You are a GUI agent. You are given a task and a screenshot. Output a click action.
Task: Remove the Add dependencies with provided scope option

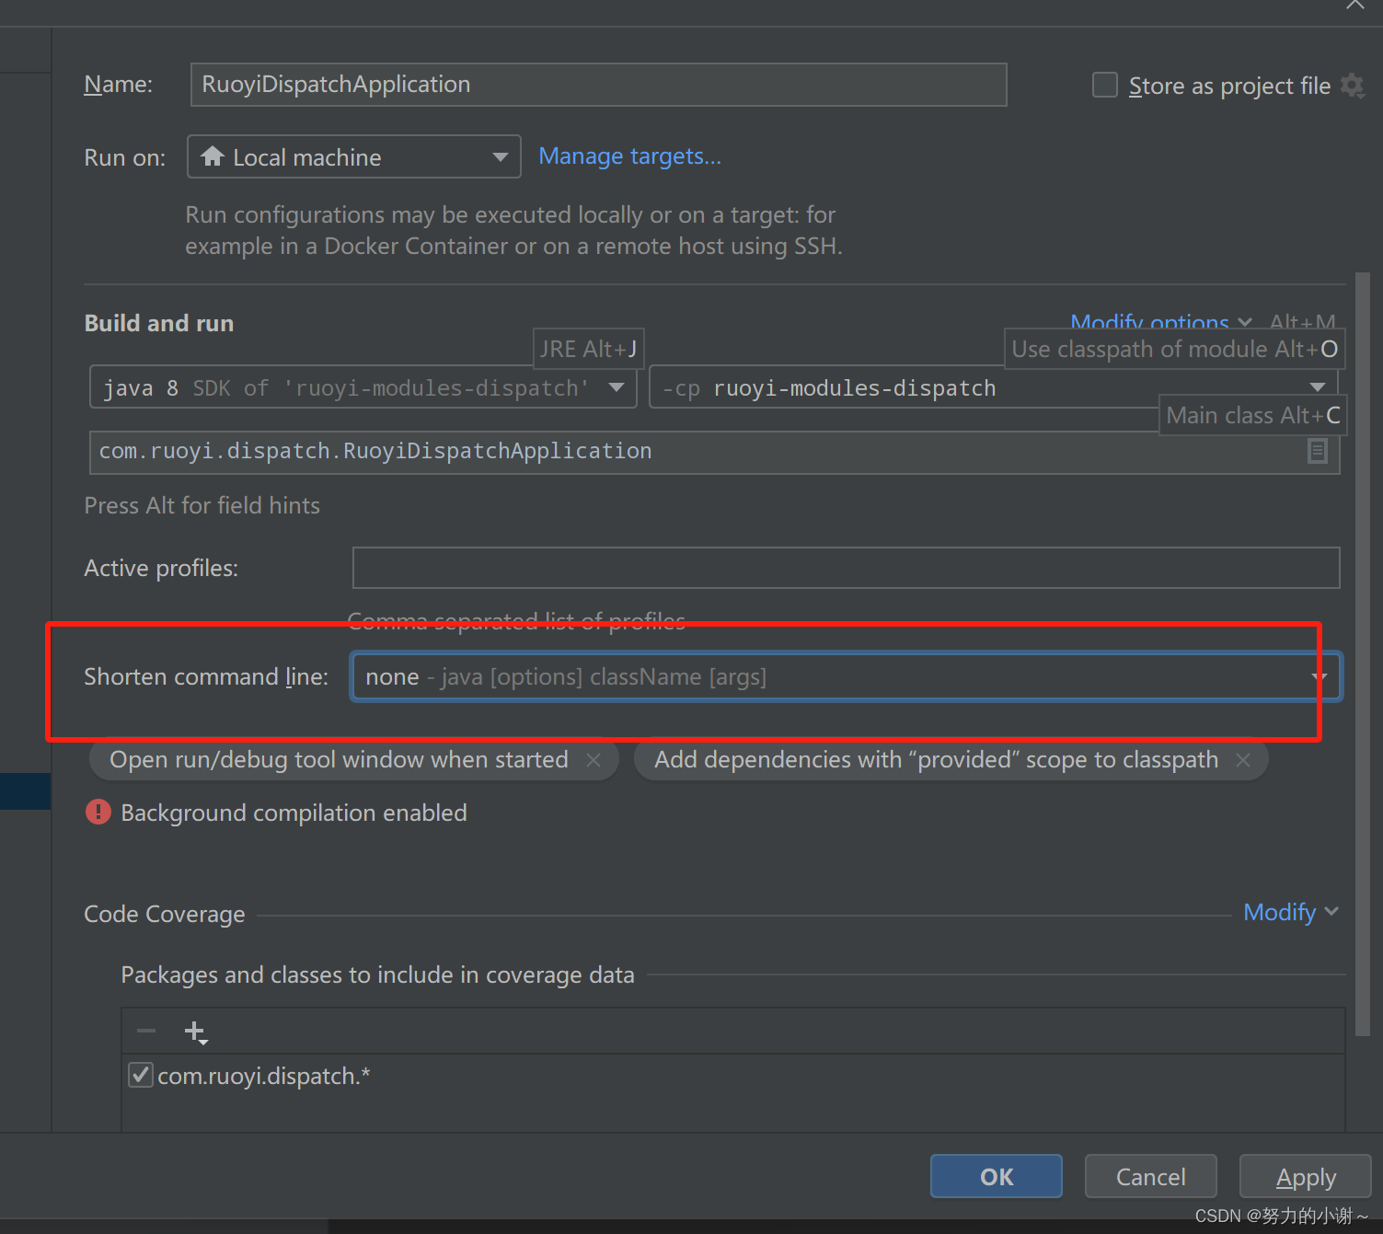[1243, 759]
